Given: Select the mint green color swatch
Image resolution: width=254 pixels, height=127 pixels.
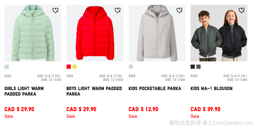Looking at the screenshot, I should tap(7, 67).
